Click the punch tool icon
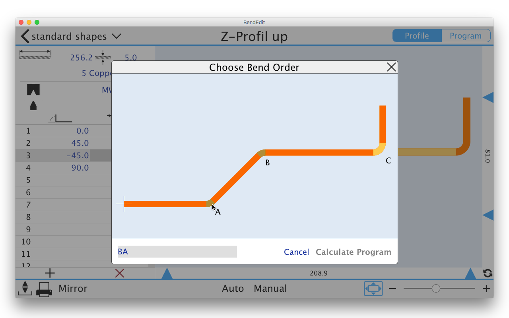Image resolution: width=509 pixels, height=318 pixels. (x=33, y=105)
